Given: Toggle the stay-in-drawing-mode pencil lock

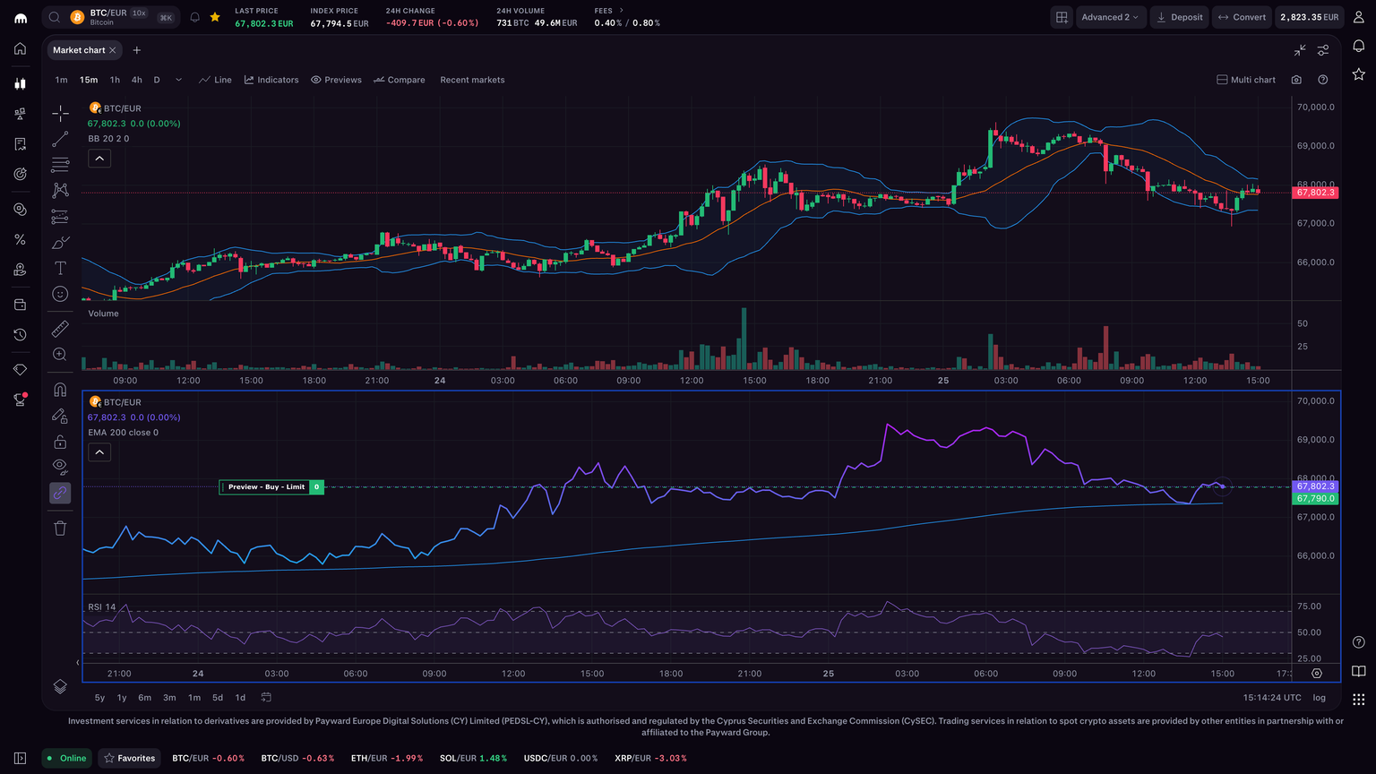Looking at the screenshot, I should click(x=60, y=416).
